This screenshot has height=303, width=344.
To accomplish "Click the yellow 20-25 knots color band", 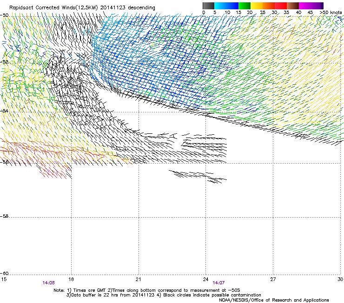I will coord(257,6).
